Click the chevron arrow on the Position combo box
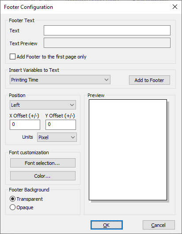Viewport: 182px width, 234px height. point(72,105)
